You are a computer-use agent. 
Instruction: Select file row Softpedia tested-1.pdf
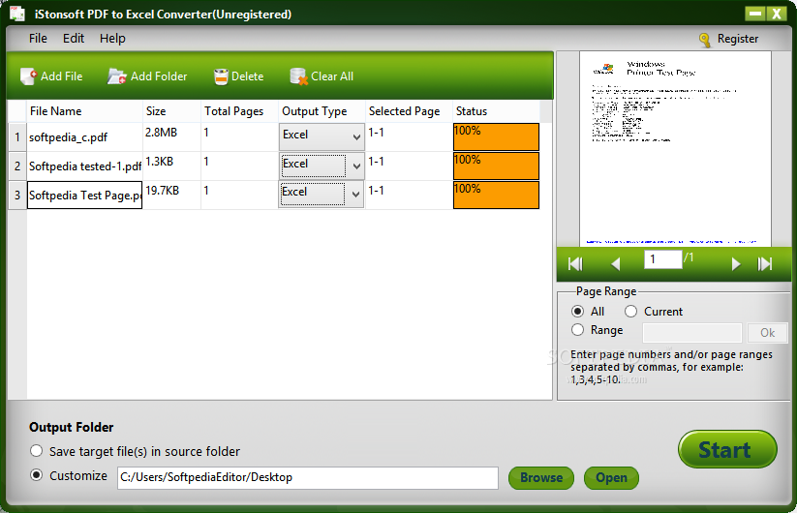click(x=84, y=166)
